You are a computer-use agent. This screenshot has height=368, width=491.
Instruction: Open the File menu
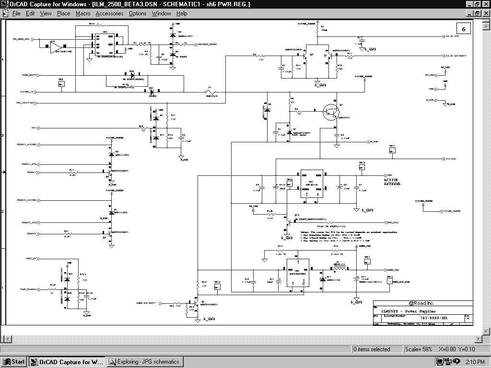pyautogui.click(x=16, y=13)
